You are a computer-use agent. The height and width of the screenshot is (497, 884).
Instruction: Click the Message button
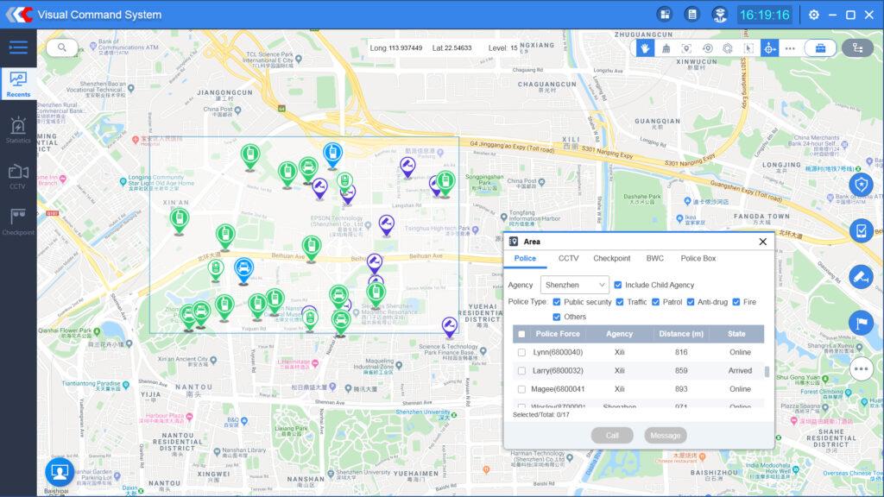tap(666, 436)
